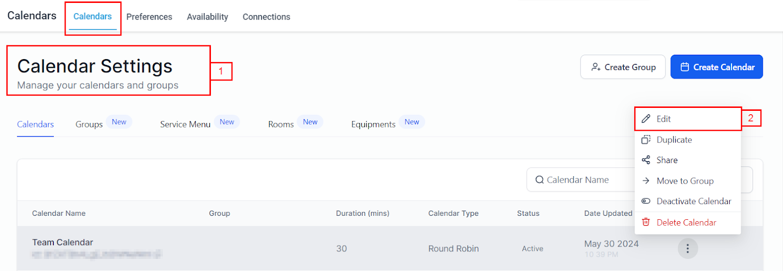This screenshot has height=271, width=783.
Task: Click the Share nodes icon
Action: (646, 160)
